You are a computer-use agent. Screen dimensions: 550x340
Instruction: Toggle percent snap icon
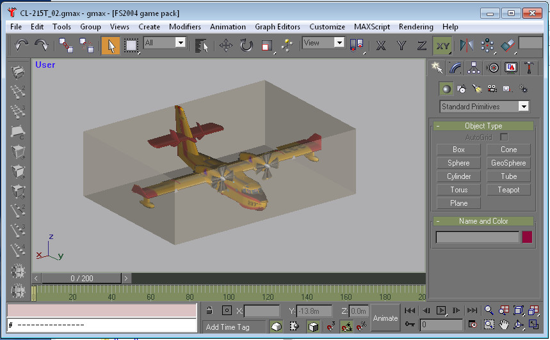tap(361, 327)
